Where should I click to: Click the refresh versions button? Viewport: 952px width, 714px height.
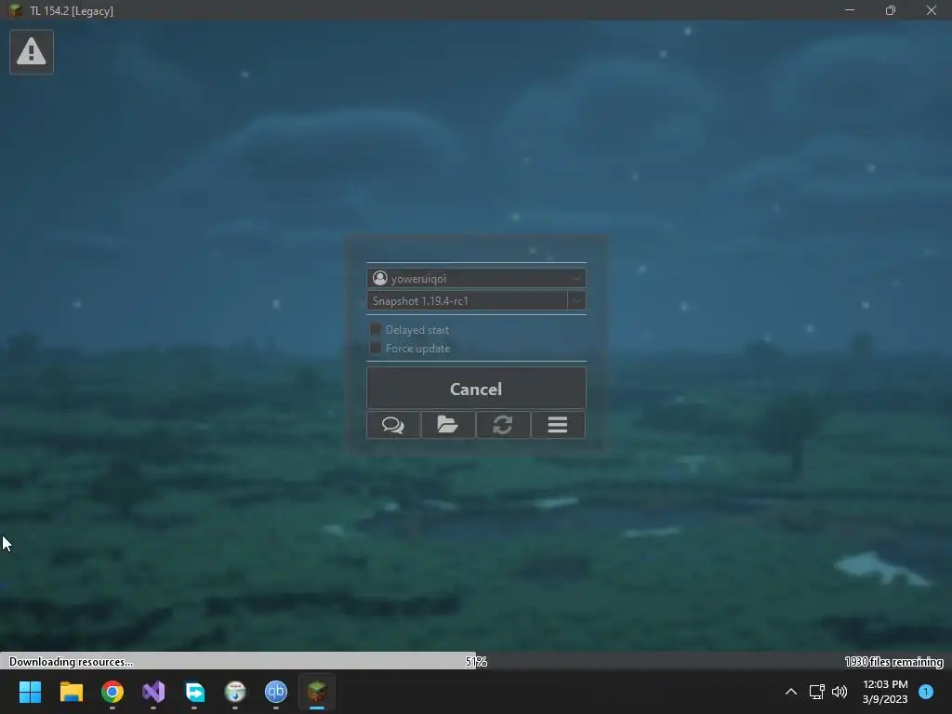(x=503, y=424)
